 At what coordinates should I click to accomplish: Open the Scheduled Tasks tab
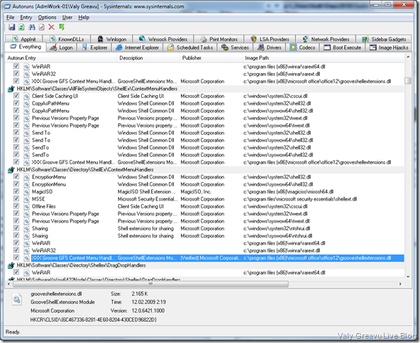pyautogui.click(x=190, y=47)
